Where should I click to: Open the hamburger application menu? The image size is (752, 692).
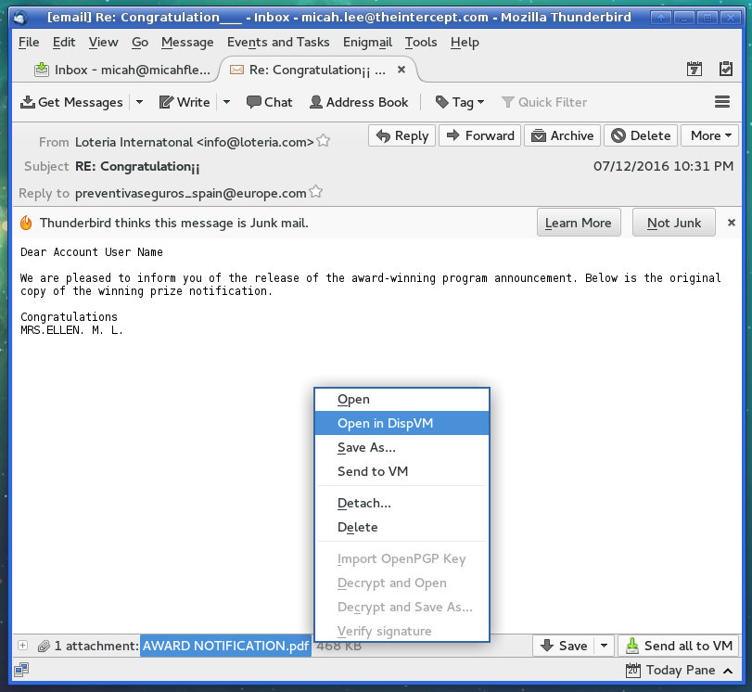tap(722, 102)
